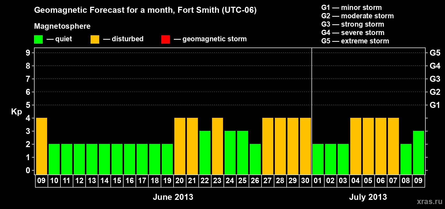Click the green bar for July 08
Screen dimensions: 445x209
pyautogui.click(x=406, y=159)
